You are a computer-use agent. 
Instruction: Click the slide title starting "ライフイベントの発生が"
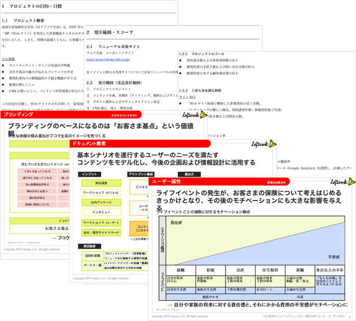[249, 200]
